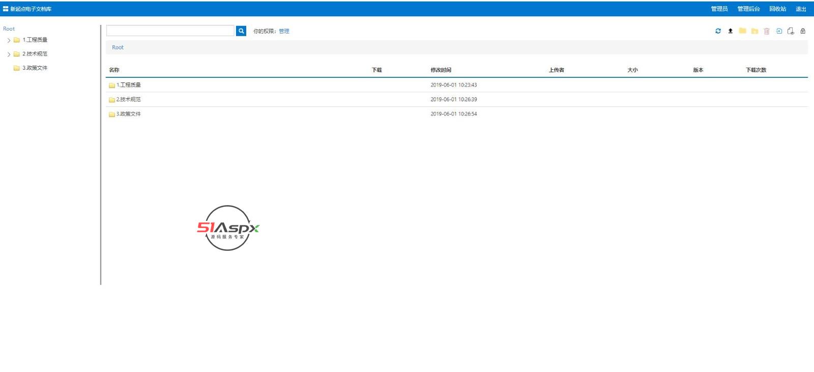
Task: Click the document properties icon beside padlock
Action: click(x=791, y=31)
